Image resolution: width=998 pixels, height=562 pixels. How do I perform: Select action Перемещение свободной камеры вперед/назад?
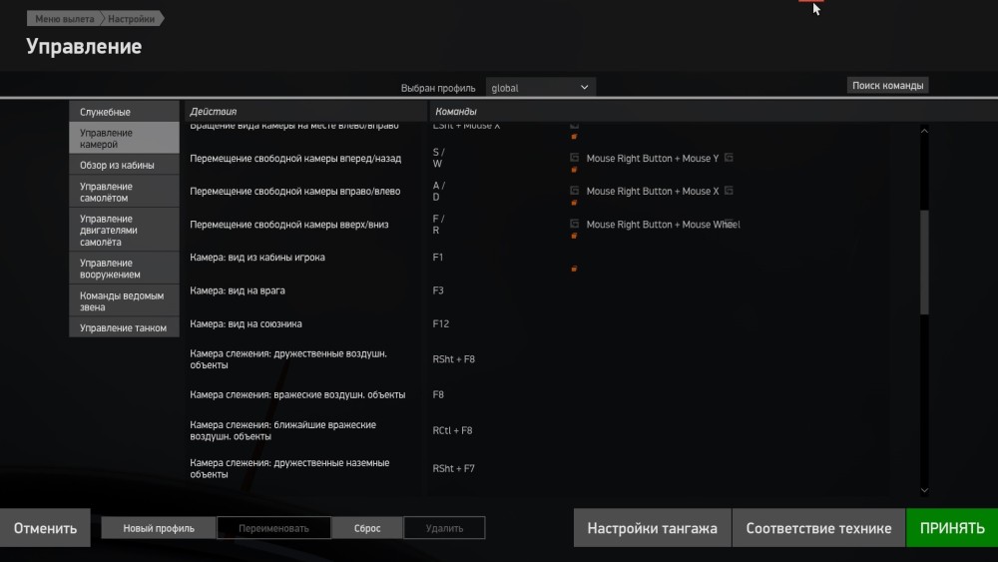point(295,158)
